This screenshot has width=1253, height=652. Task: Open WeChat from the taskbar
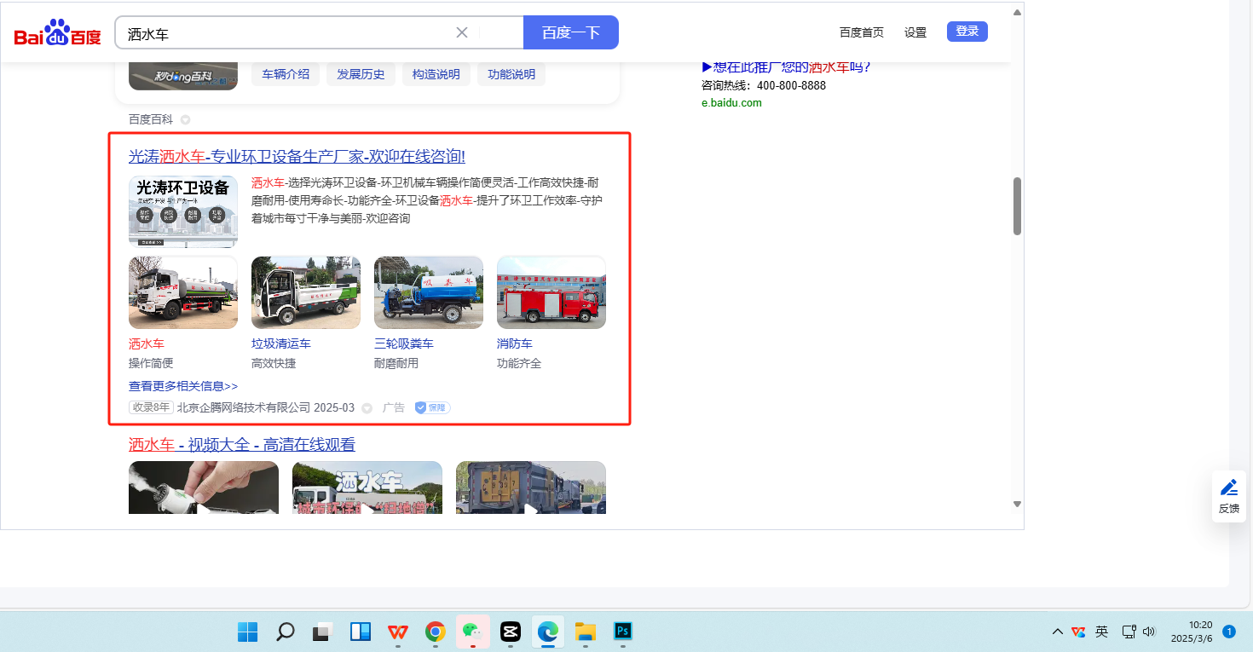click(472, 632)
